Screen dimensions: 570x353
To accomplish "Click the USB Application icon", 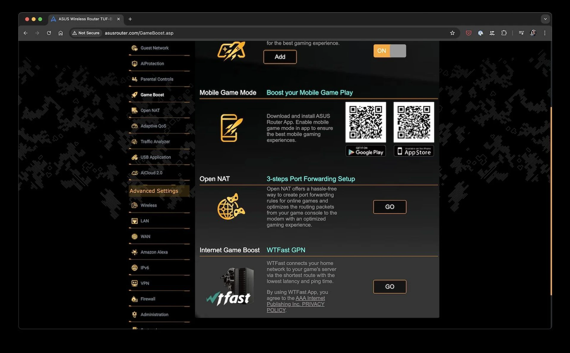I will click(x=134, y=157).
